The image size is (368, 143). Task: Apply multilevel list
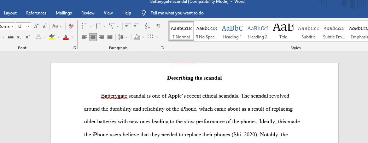112,26
